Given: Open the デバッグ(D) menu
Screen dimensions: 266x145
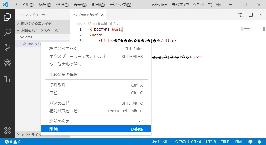Looking at the screenshot, I should pos(120,5).
